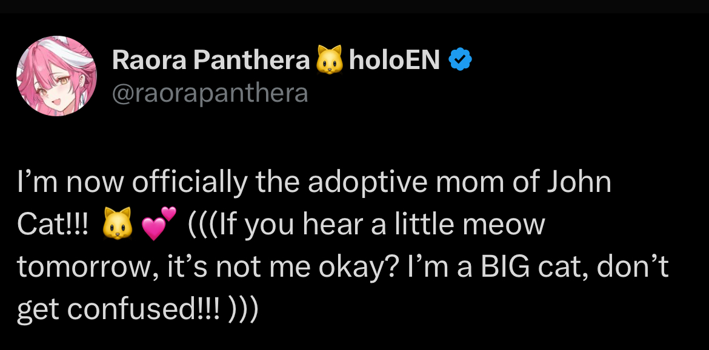
Task: Click the text "Cat!!!" in the tweet
Action: point(53,226)
